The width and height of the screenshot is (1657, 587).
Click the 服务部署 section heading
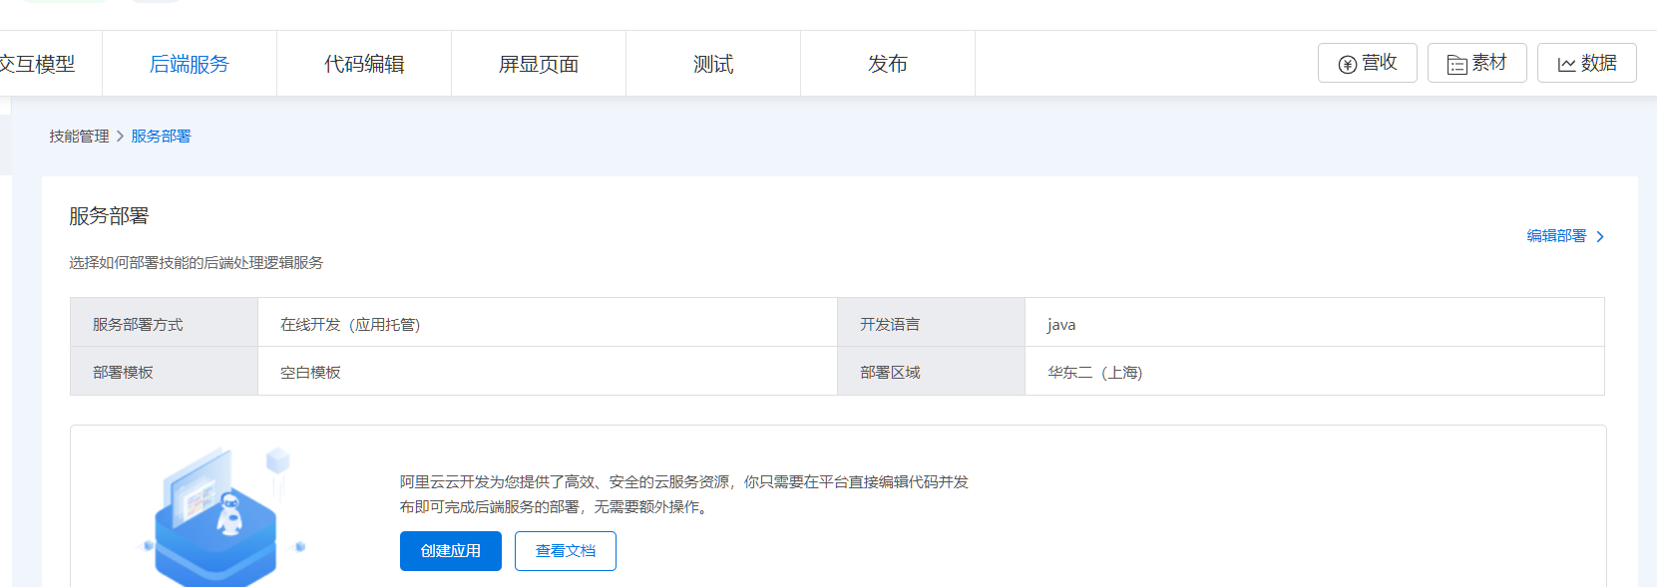(x=109, y=216)
